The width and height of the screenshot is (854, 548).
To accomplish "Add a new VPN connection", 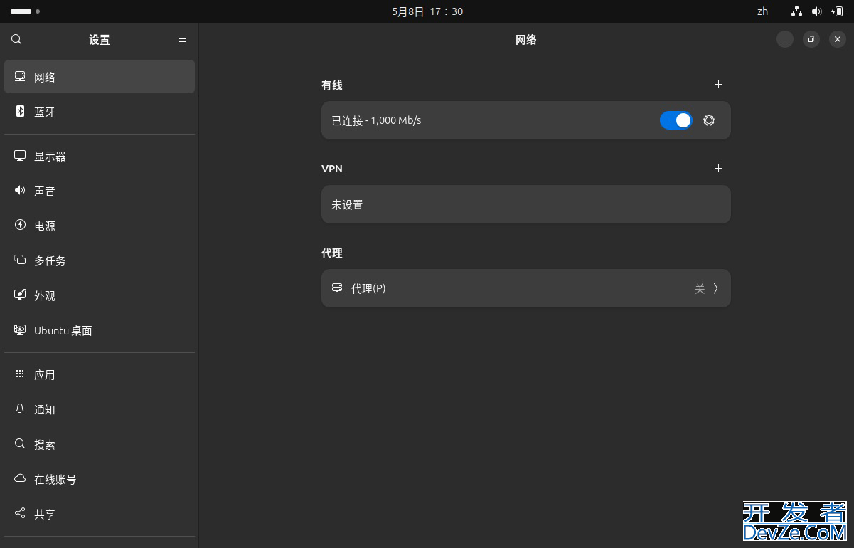I will point(718,169).
